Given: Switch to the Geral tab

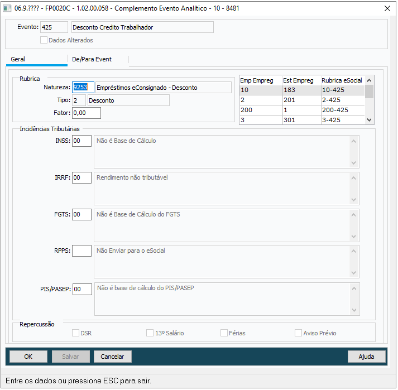Looking at the screenshot, I should [x=37, y=60].
